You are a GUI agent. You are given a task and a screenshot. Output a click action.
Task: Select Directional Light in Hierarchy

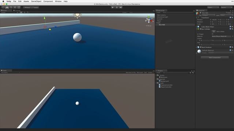162,17
